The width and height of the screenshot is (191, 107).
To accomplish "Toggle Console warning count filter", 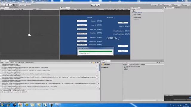I will coord(95,63).
